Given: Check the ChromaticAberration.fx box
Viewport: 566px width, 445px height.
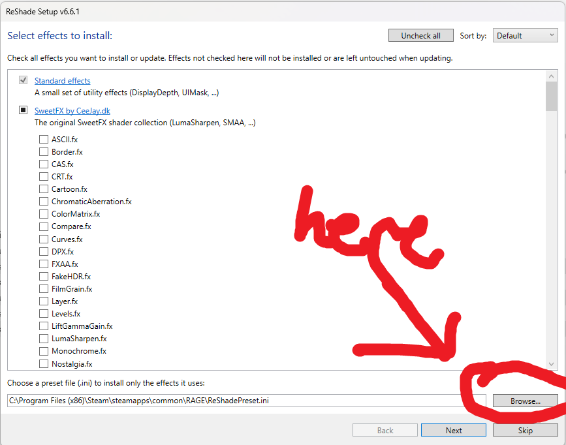Looking at the screenshot, I should tap(44, 202).
